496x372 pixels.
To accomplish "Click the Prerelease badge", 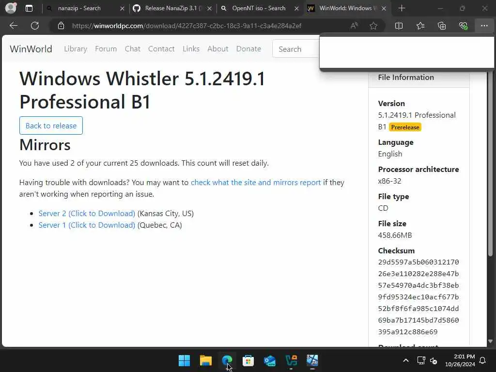I will point(405,127).
